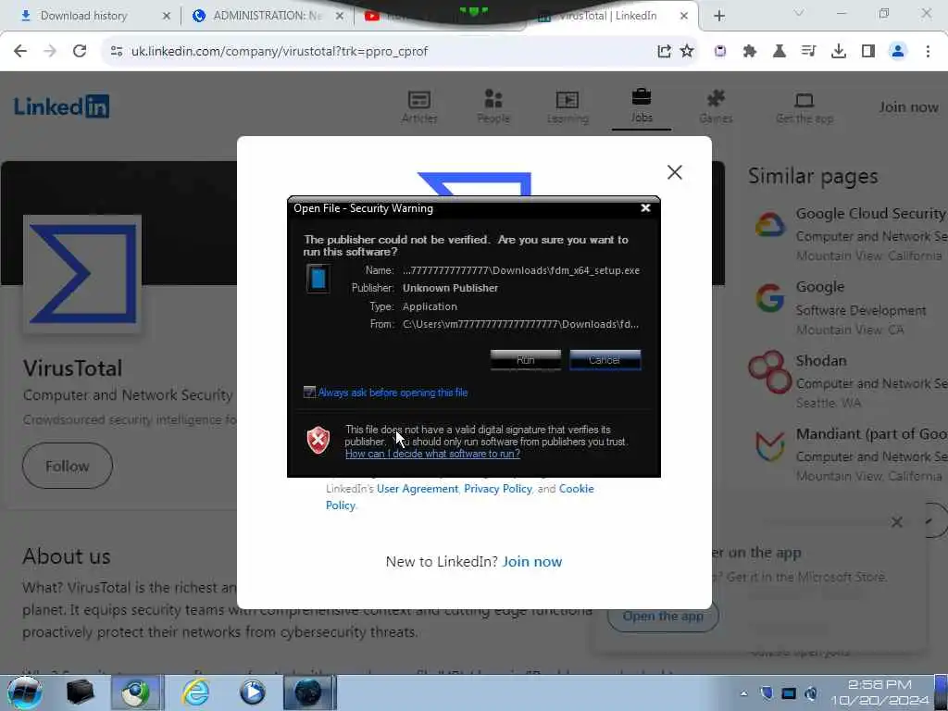The height and width of the screenshot is (711, 948).
Task: Open volume control in system tray
Action: pos(811,693)
